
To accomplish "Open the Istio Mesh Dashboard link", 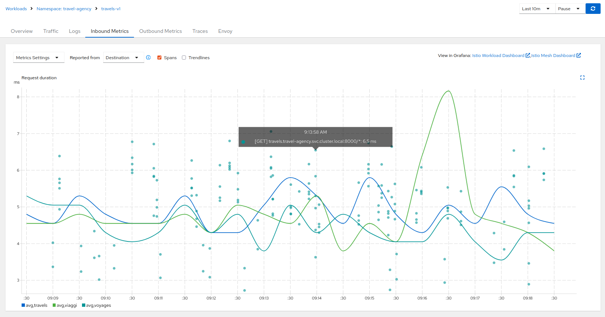I will tap(553, 56).
